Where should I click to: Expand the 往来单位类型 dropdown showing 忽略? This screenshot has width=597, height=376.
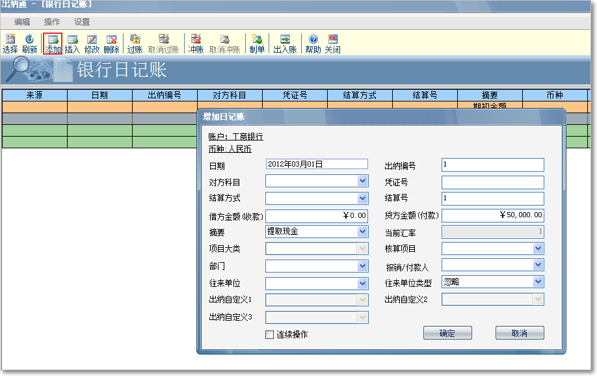(538, 282)
